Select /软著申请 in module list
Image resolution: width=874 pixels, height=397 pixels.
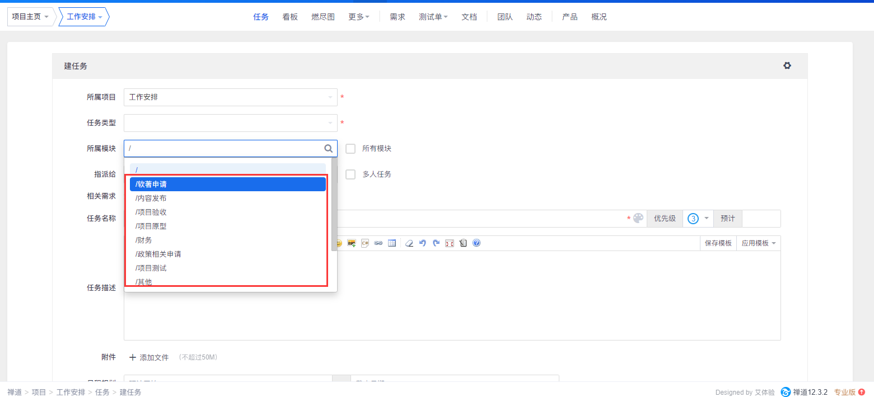(x=228, y=184)
